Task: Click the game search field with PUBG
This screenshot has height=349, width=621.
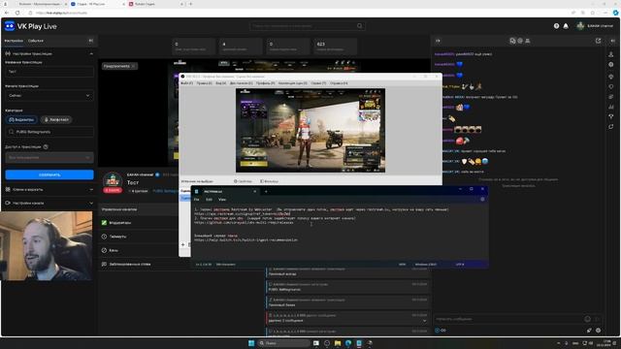Action: (49, 132)
